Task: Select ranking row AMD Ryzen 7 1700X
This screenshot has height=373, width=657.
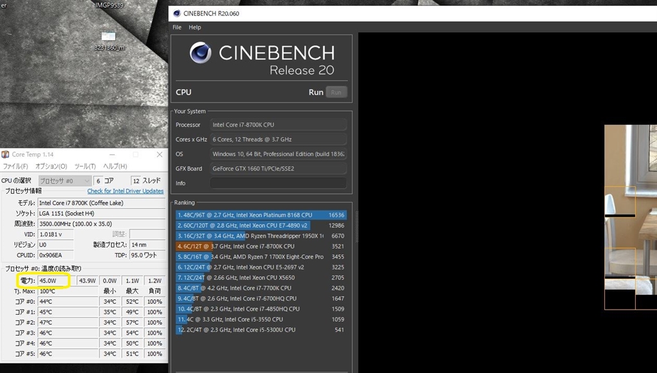Action: (261, 257)
